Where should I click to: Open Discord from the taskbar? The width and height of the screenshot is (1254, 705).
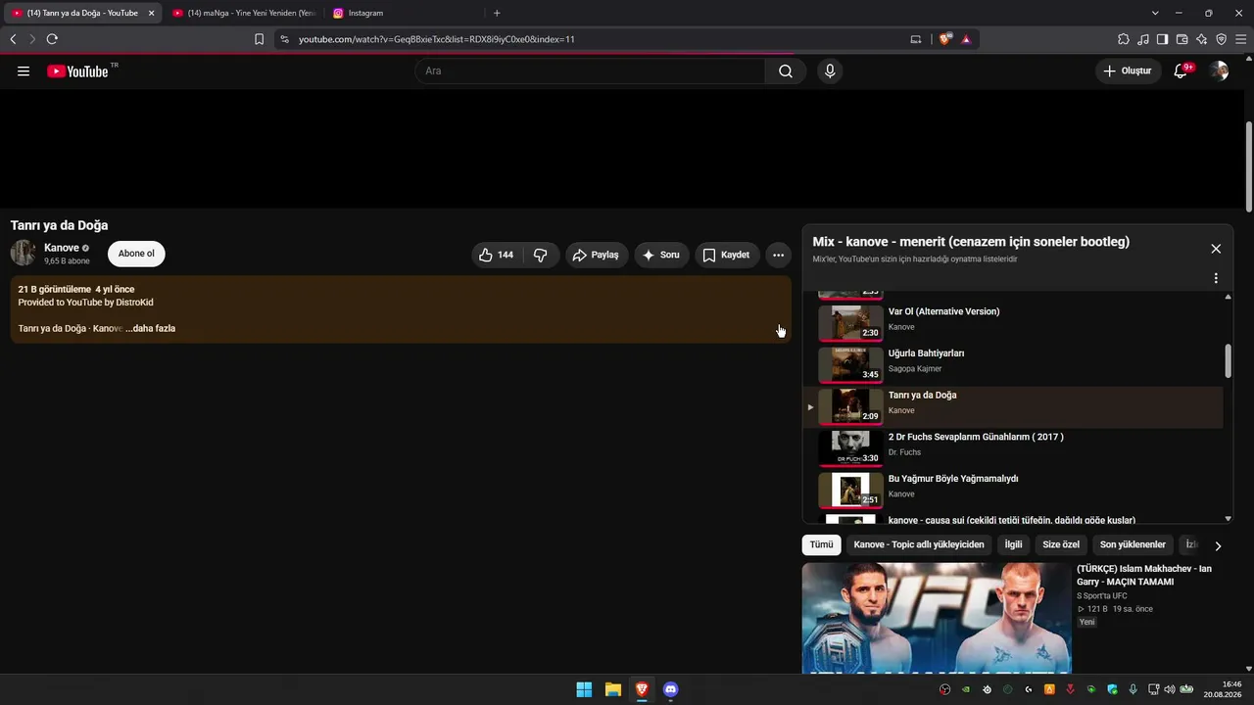[x=670, y=689]
